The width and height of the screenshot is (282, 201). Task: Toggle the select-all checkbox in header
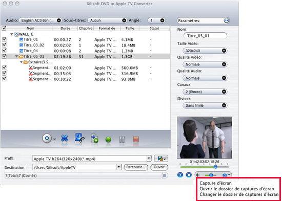[x=4, y=28]
